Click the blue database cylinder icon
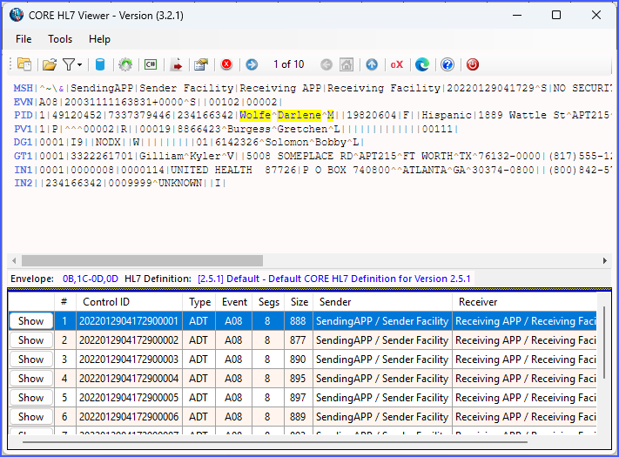The width and height of the screenshot is (619, 457). (x=100, y=64)
